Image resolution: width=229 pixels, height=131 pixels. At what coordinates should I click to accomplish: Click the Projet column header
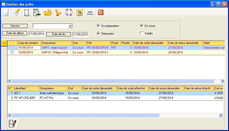116,43
